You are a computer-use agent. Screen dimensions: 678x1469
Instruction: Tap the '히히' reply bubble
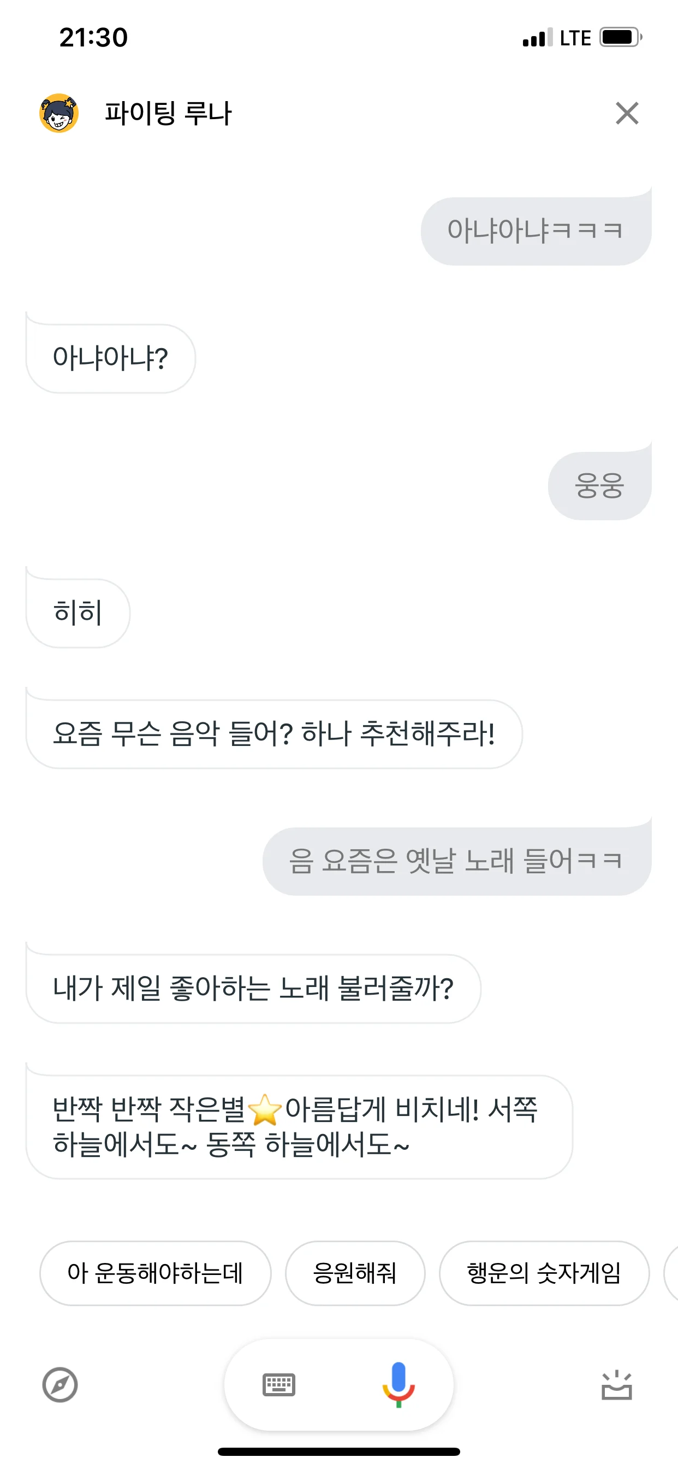pos(78,613)
